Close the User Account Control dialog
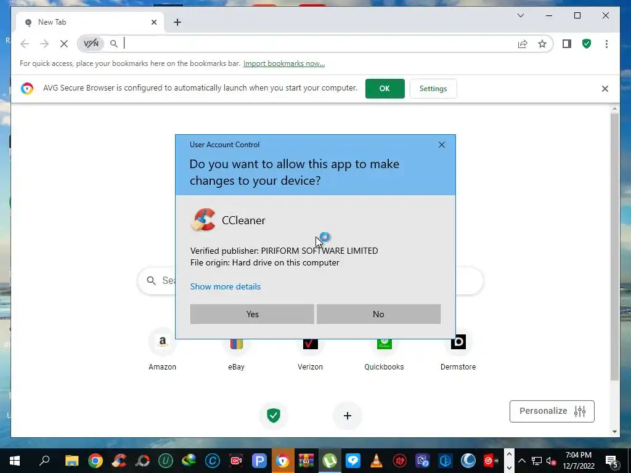This screenshot has height=473, width=631. [441, 145]
